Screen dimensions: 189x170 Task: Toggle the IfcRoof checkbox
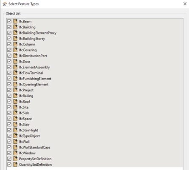[9, 102]
